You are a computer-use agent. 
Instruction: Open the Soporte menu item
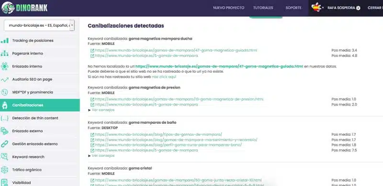(293, 8)
